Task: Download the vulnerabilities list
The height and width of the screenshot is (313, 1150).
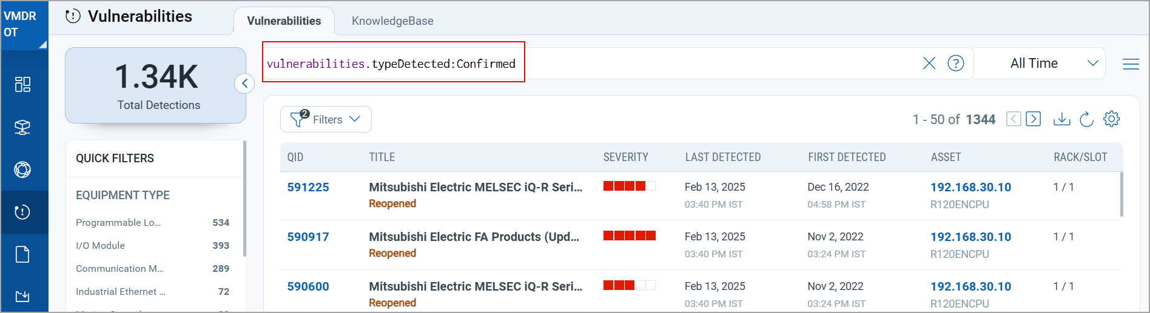Action: point(1061,119)
